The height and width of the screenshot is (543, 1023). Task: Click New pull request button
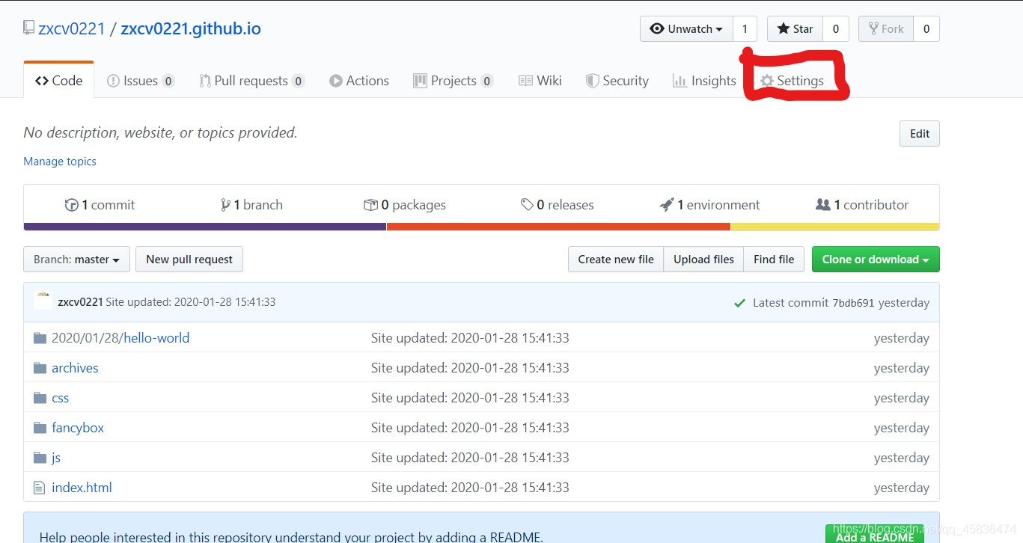tap(189, 260)
